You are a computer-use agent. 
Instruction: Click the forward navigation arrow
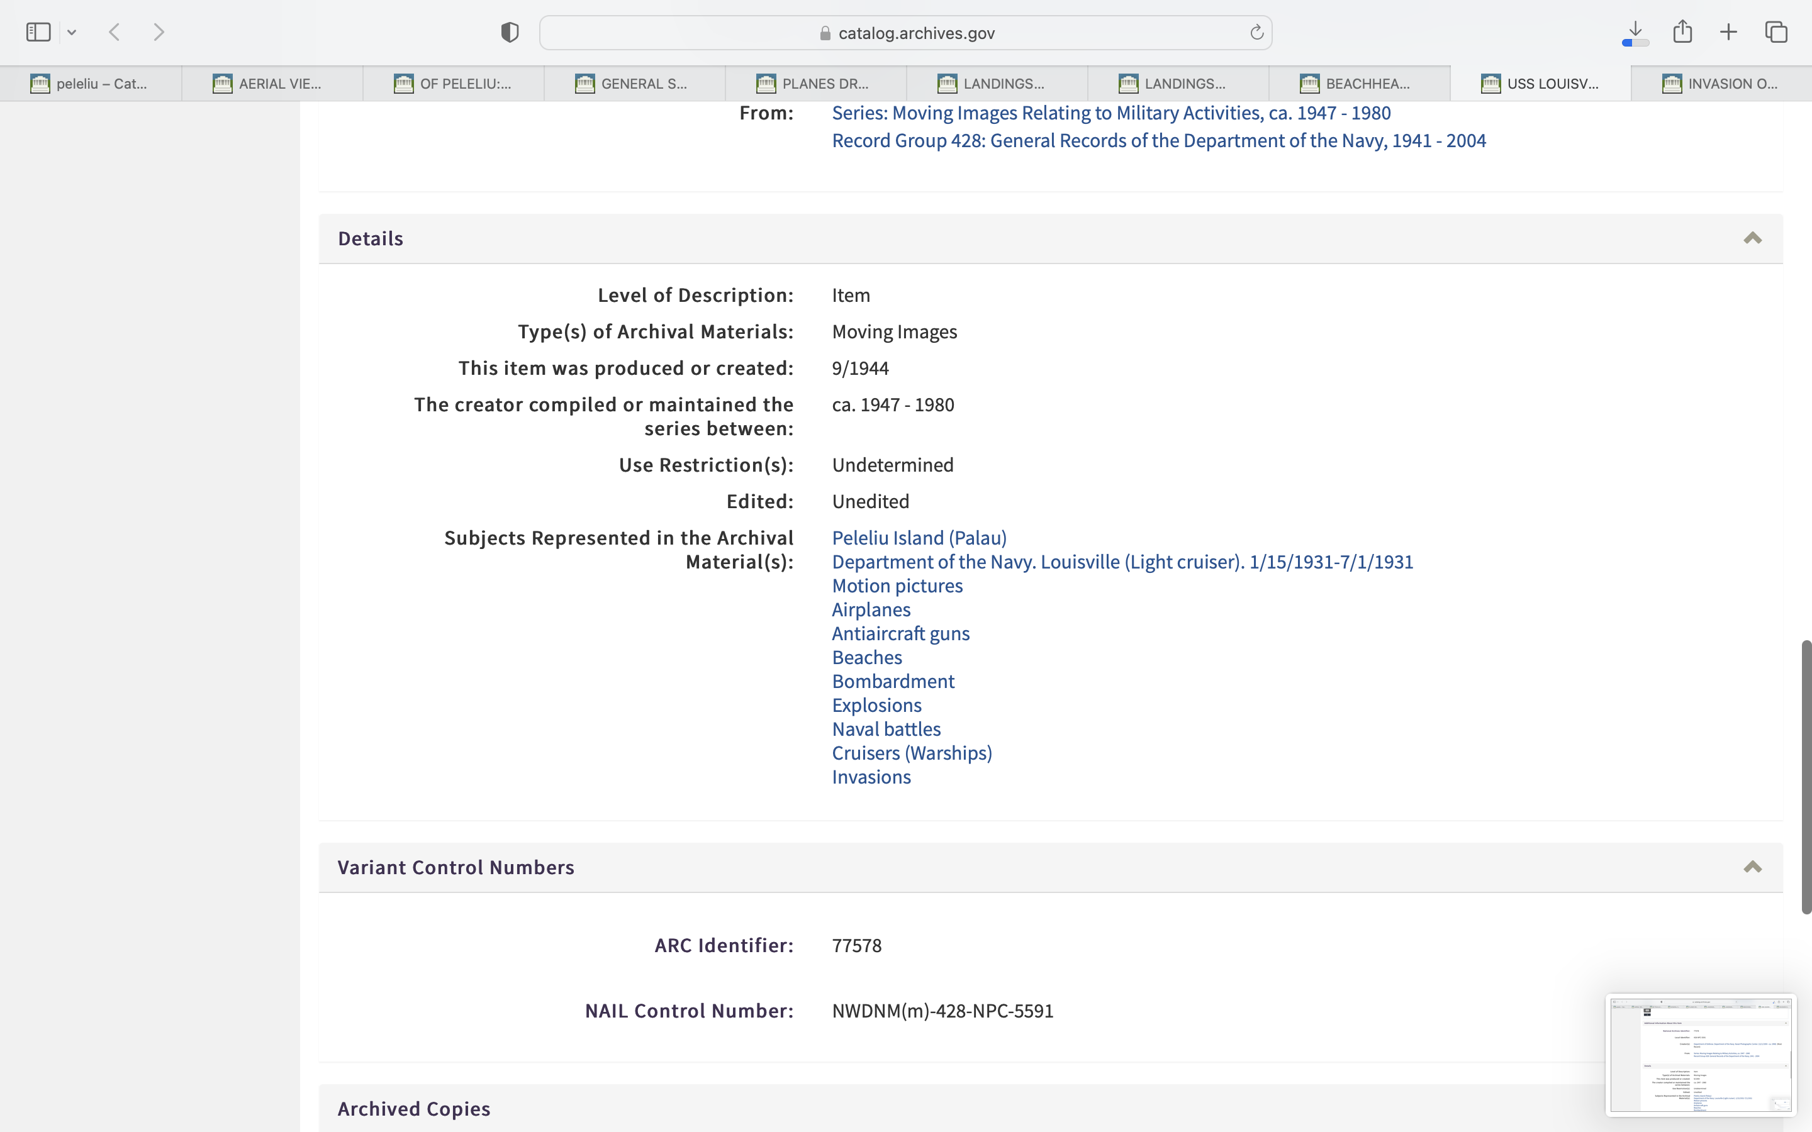point(159,32)
